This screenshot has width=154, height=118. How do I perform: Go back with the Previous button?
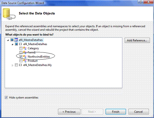click(x=69, y=112)
